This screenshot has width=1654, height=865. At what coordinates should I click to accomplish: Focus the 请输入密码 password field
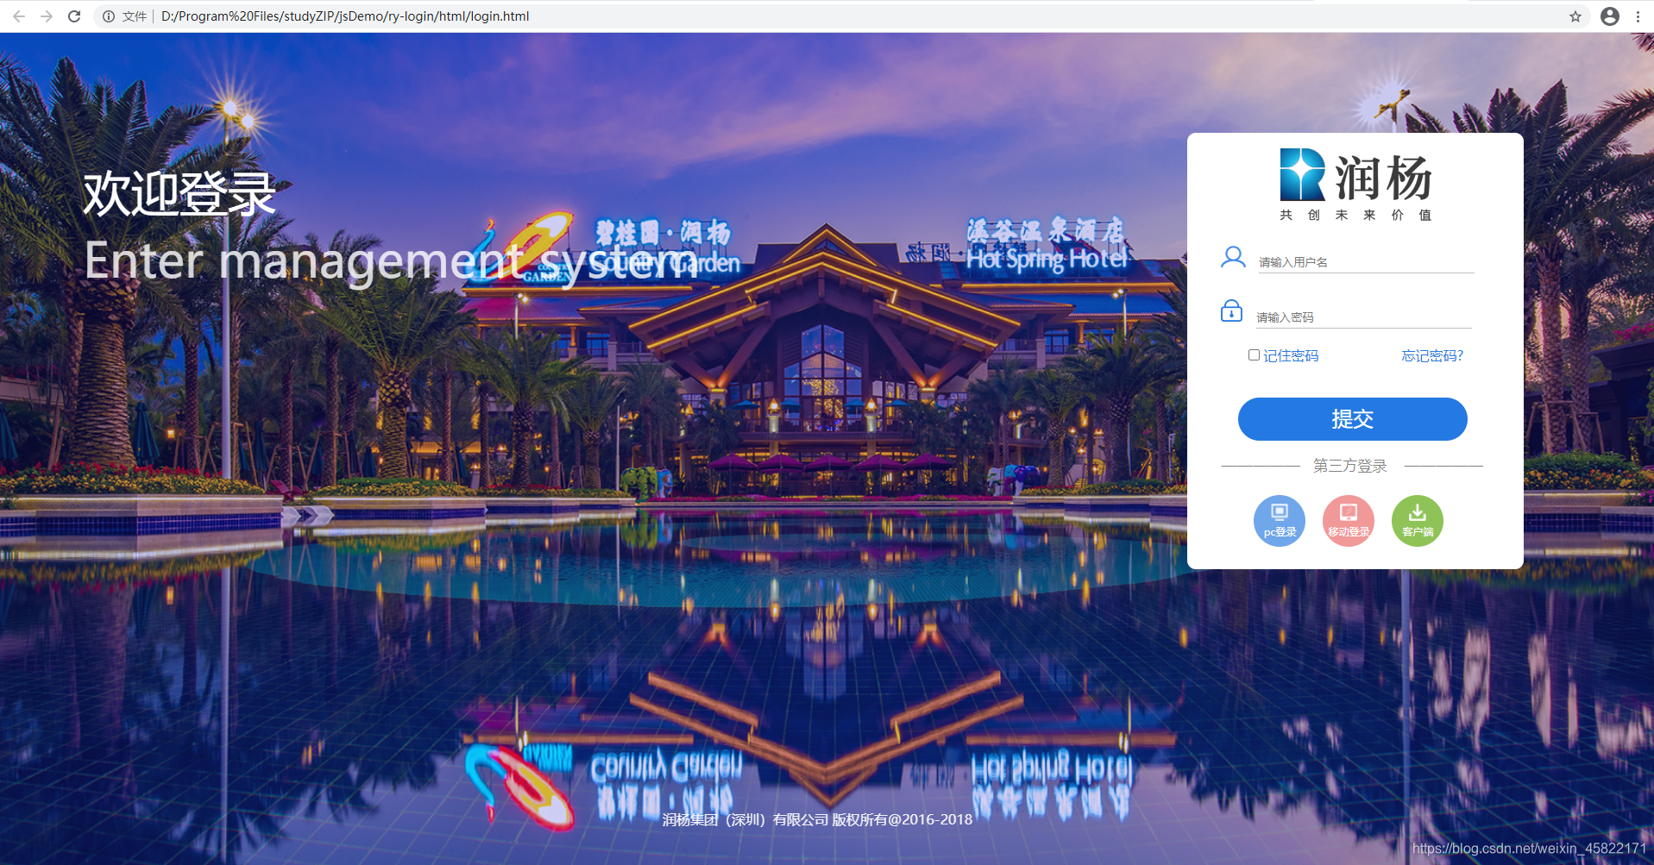coord(1363,317)
